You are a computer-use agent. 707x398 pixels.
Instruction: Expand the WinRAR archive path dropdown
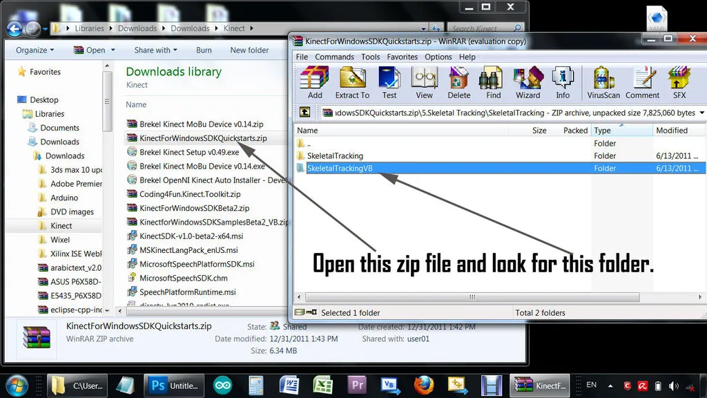pos(701,113)
